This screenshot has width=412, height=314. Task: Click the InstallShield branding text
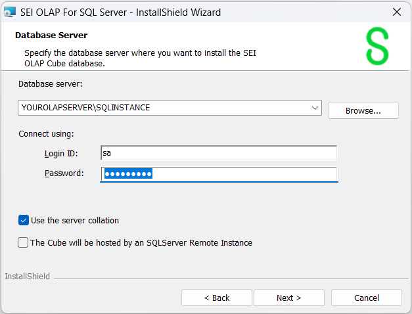tap(27, 277)
